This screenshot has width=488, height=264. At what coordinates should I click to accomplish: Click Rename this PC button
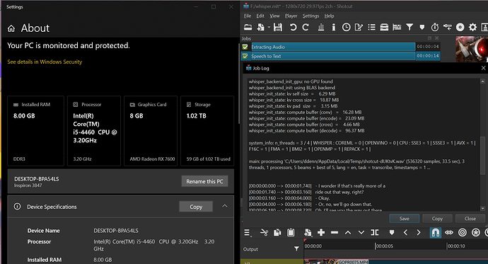205,181
